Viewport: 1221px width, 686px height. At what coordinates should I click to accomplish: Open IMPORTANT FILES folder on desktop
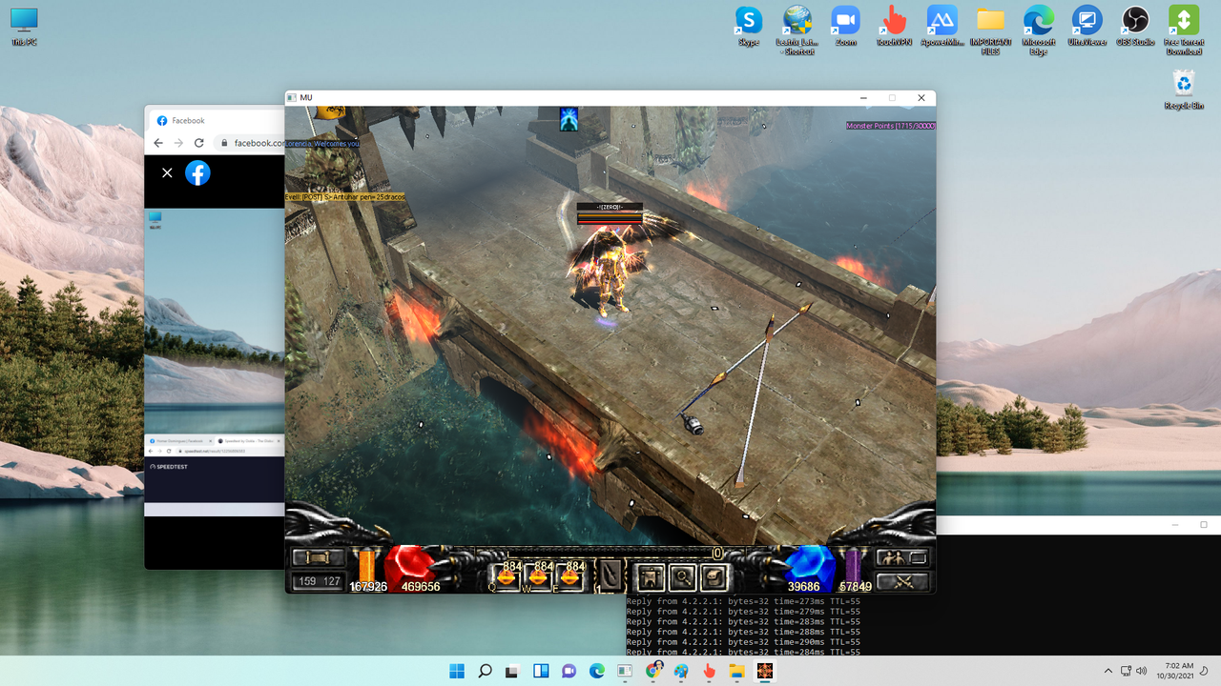point(991,30)
